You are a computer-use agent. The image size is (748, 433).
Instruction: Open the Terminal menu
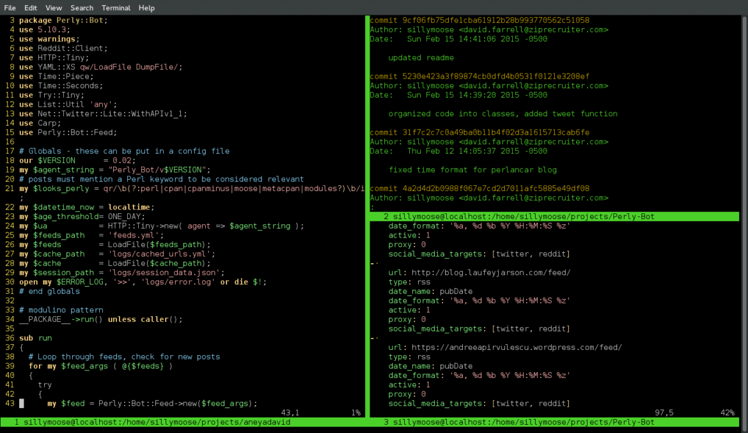click(x=116, y=8)
